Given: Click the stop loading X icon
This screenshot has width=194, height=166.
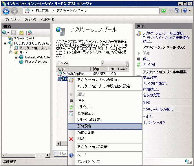Looking at the screenshot, I should click(x=170, y=10).
